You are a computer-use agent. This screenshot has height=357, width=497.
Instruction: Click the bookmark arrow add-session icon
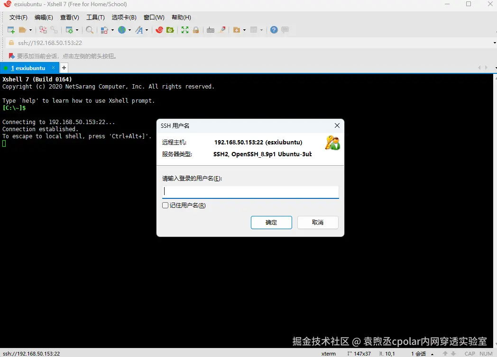click(x=12, y=56)
